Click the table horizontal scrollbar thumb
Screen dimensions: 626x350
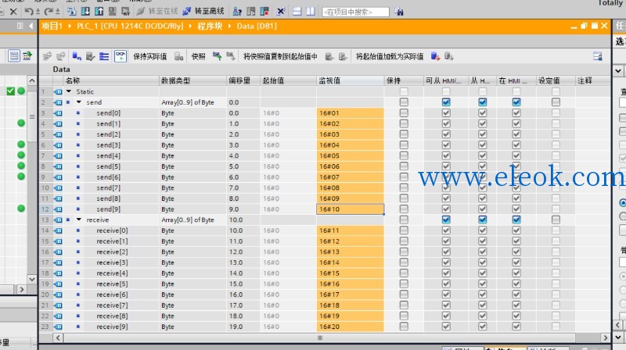pyautogui.click(x=319, y=337)
